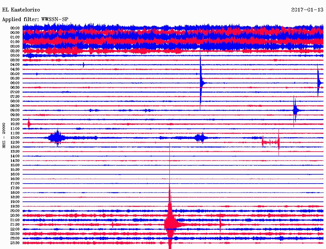Click the '14:30' time label
The image size is (326, 249).
point(15,161)
